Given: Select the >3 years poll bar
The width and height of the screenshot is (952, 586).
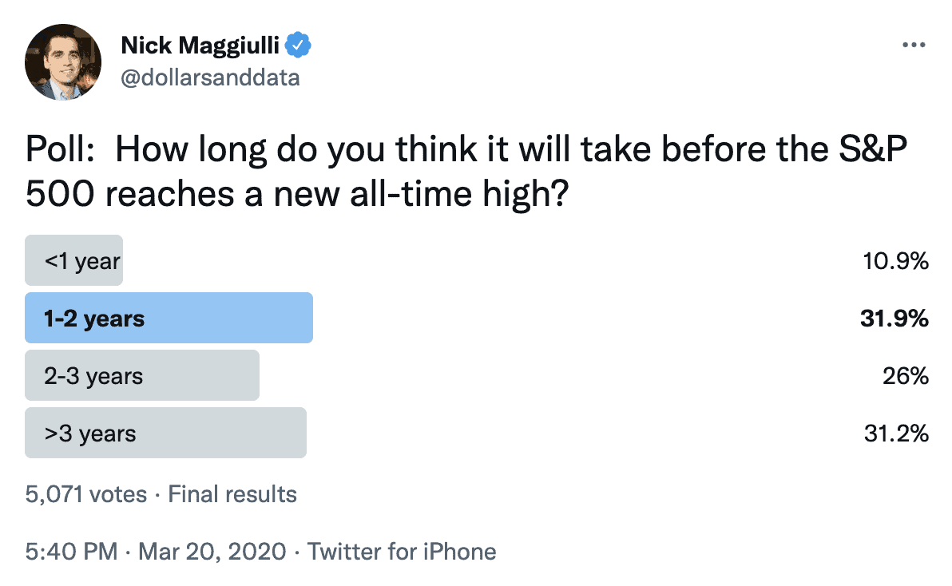Looking at the screenshot, I should (166, 434).
